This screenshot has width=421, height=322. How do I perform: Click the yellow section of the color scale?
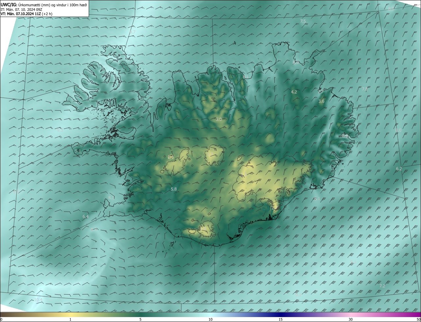coord(71,315)
